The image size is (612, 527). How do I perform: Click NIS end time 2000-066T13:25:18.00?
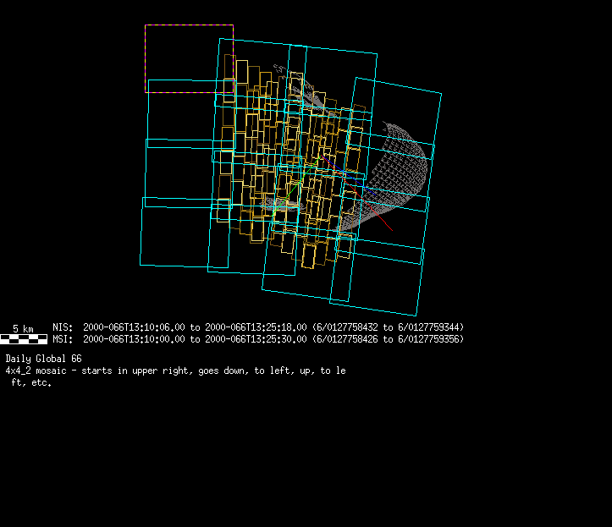[256, 327]
